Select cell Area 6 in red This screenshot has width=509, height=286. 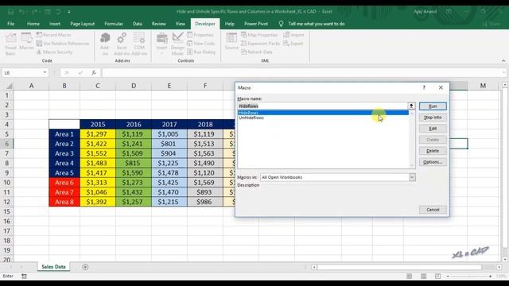point(64,183)
